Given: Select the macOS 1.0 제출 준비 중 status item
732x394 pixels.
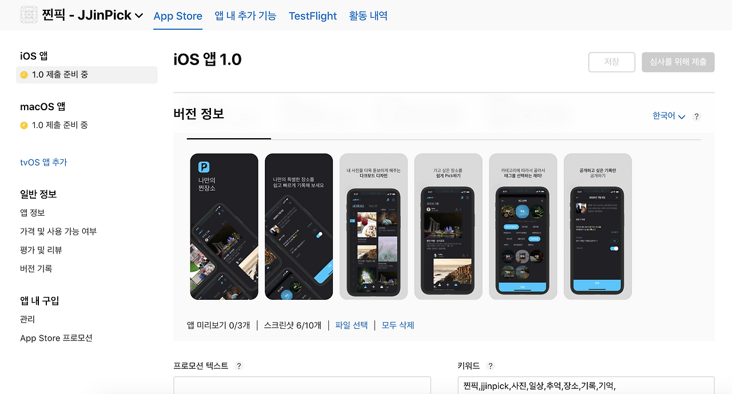Looking at the screenshot, I should point(87,125).
